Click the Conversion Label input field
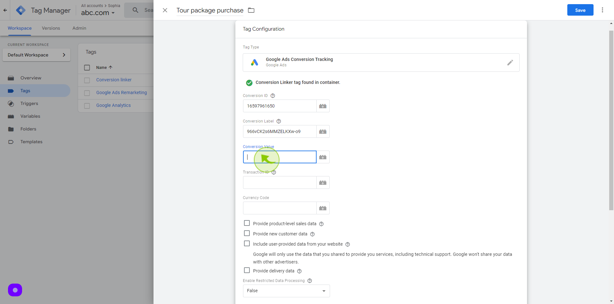 [x=280, y=131]
